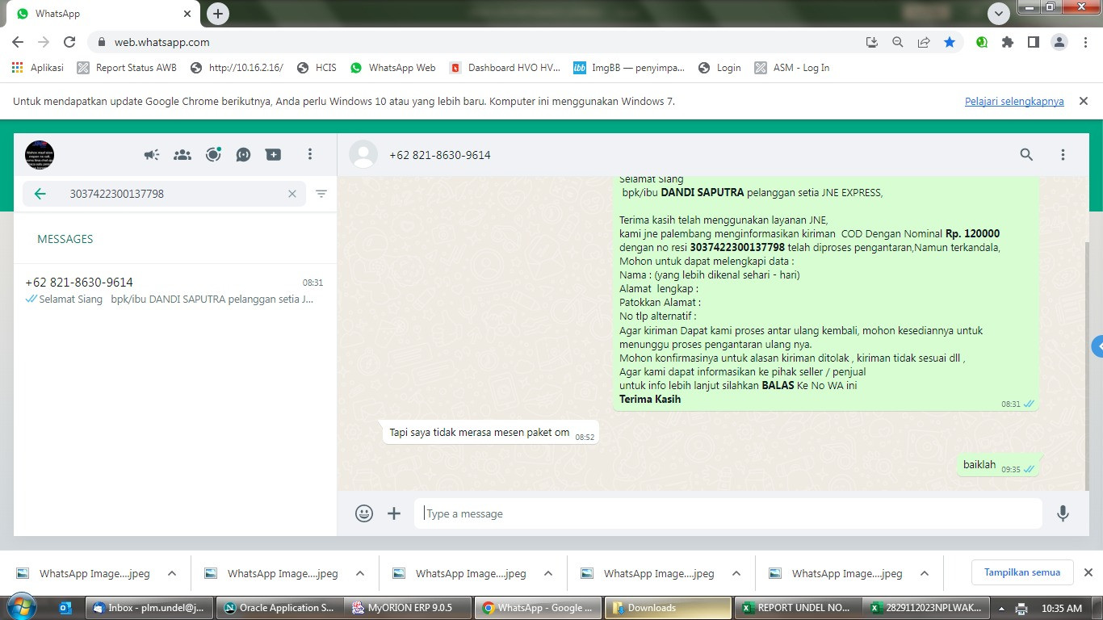Open the zoom magnifier in address bar
1103x620 pixels.
tap(897, 42)
